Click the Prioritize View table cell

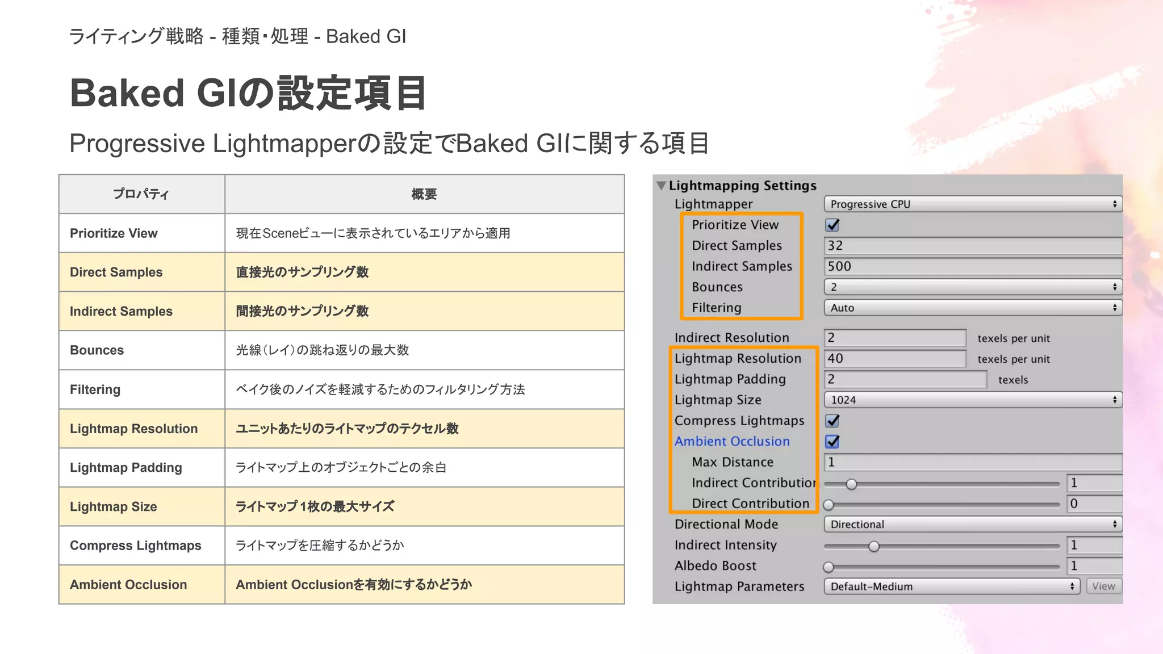[142, 233]
